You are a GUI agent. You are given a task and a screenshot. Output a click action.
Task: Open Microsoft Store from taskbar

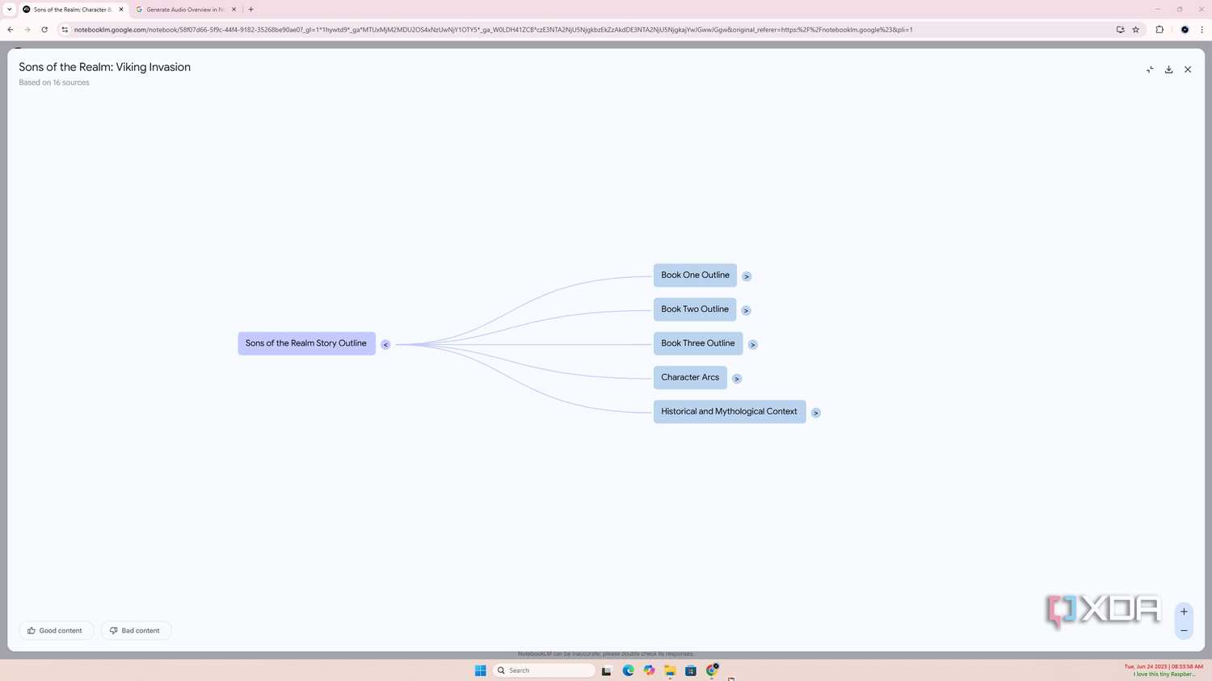tap(691, 670)
